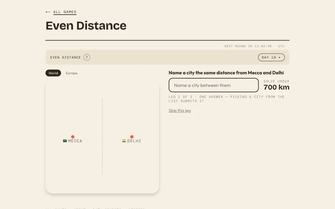Viewport: 335px width, 209px height.
Task: Click the red Delhi marker dot
Action: point(132,137)
